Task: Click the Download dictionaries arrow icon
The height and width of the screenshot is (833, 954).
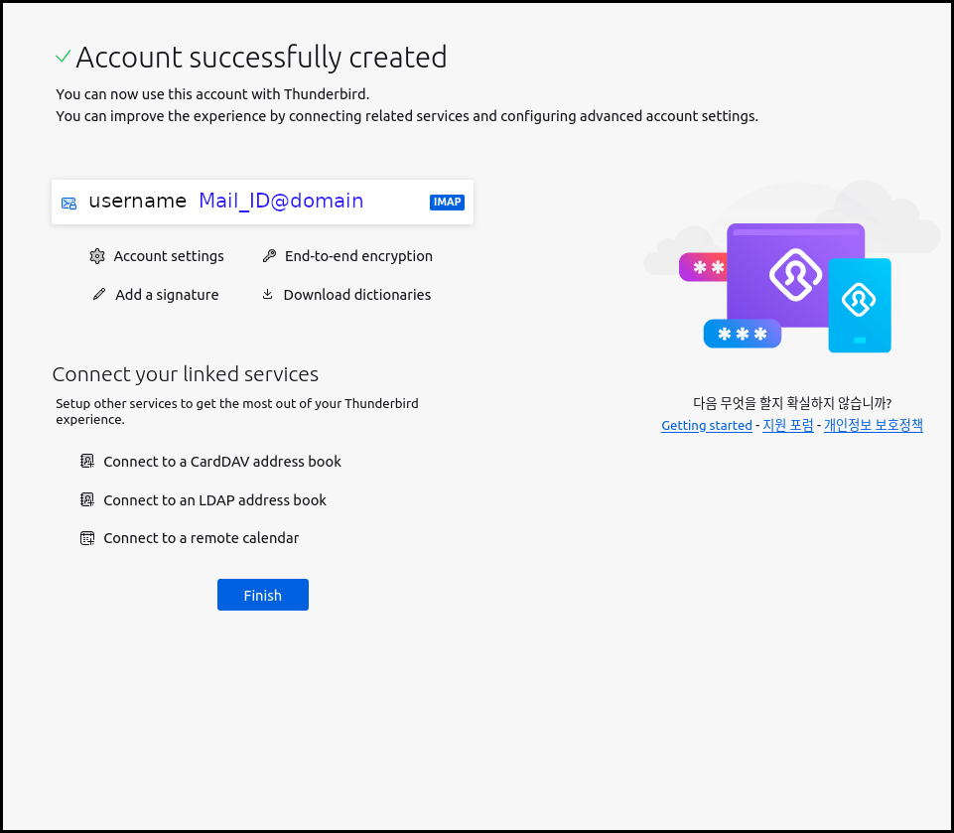Action: click(267, 295)
